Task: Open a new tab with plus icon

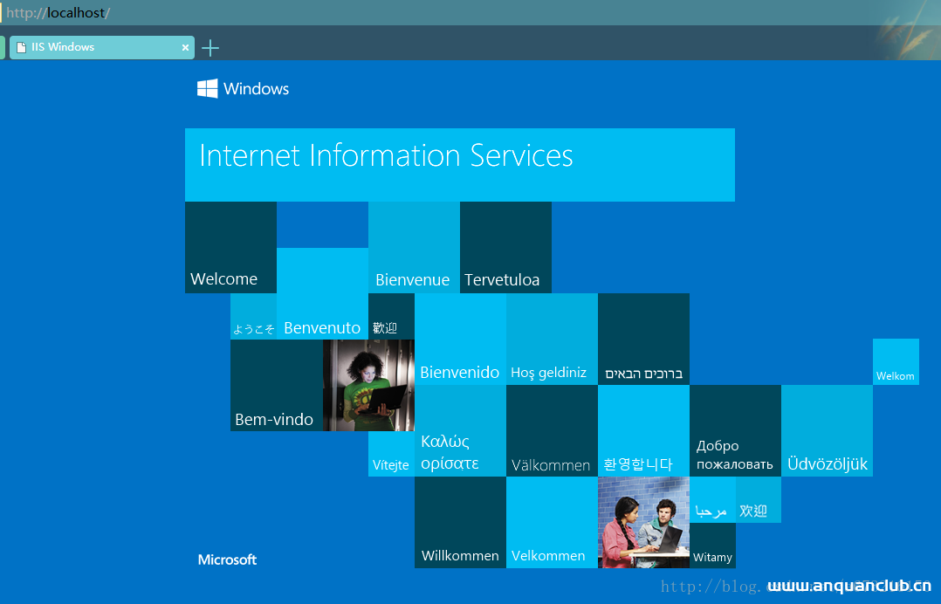Action: point(210,48)
